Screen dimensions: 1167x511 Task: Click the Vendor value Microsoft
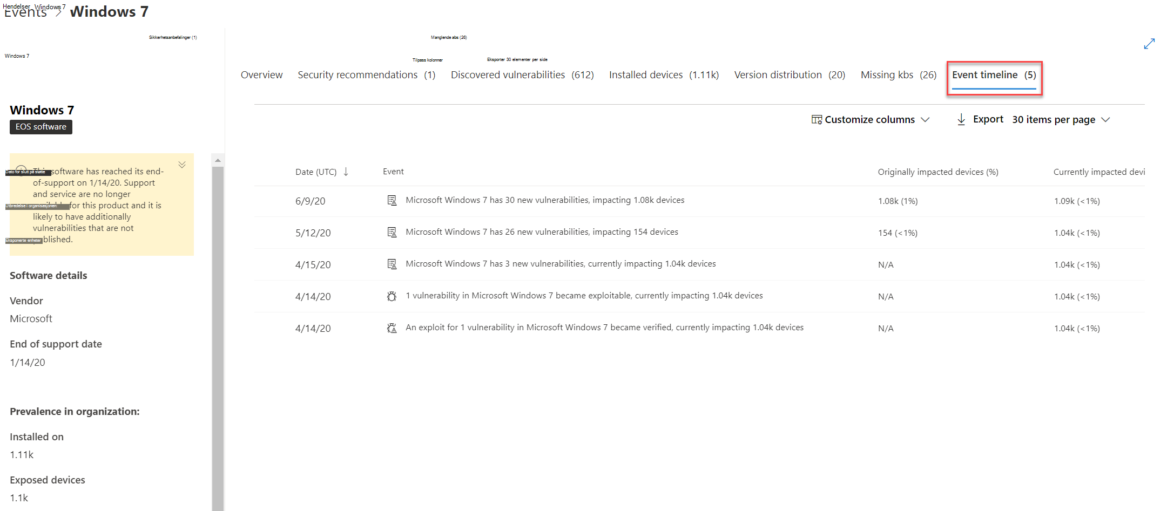(31, 319)
